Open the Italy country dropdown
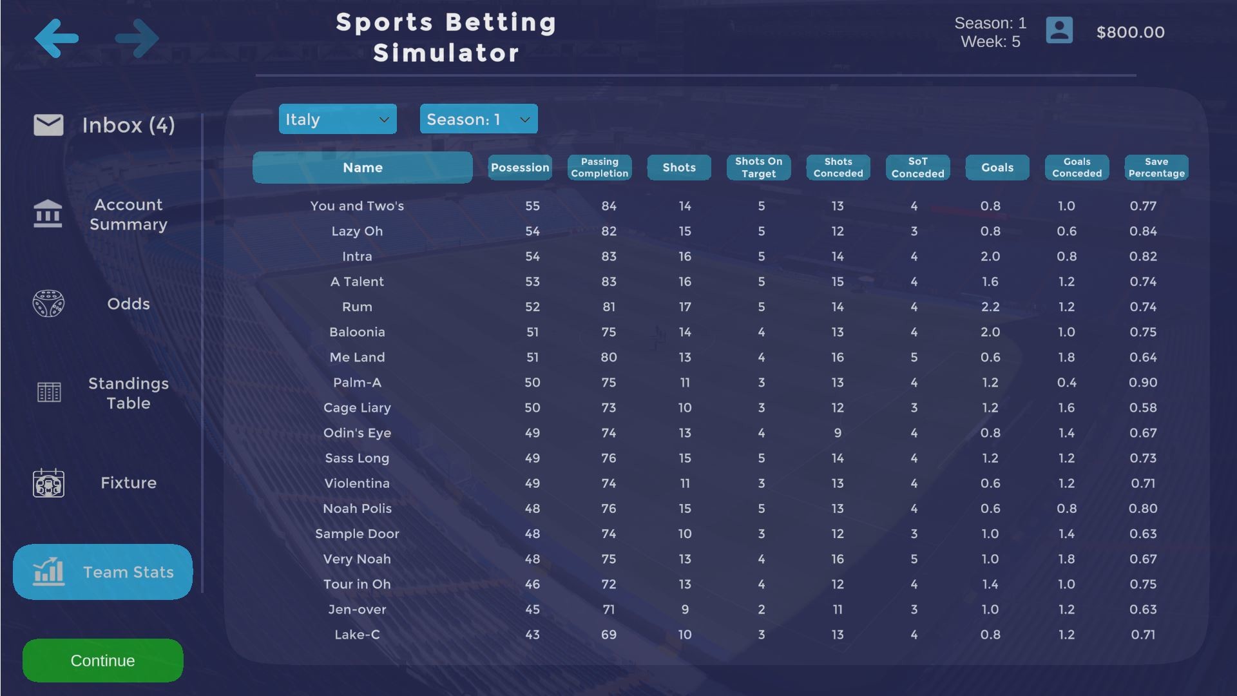The height and width of the screenshot is (696, 1237). pyautogui.click(x=337, y=119)
